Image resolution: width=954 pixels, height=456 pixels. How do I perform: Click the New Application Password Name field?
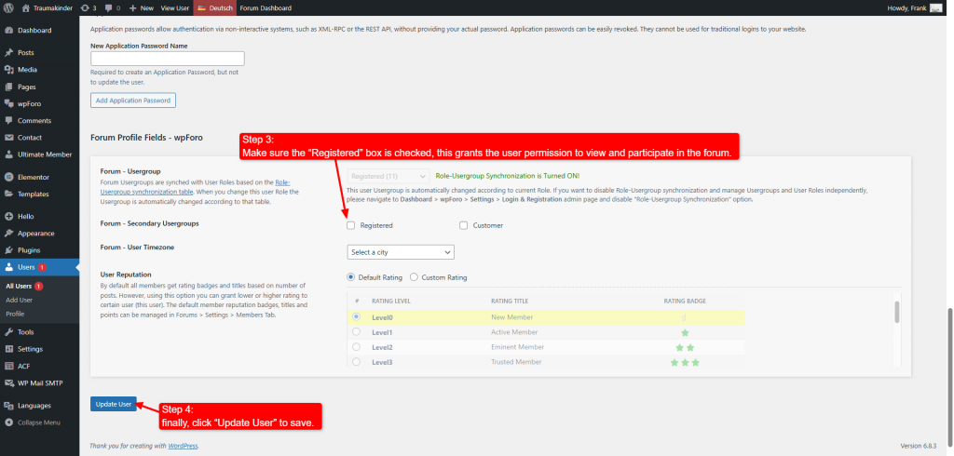[x=167, y=58]
